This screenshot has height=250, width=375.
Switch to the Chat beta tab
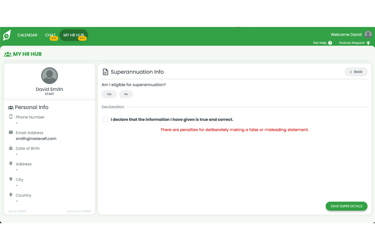pos(50,35)
